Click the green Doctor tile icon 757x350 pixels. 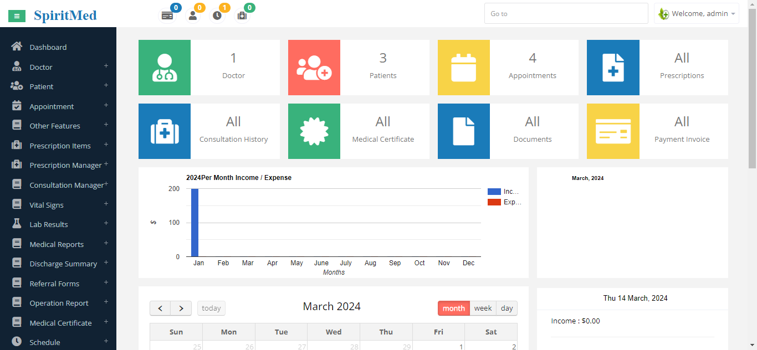click(x=165, y=68)
